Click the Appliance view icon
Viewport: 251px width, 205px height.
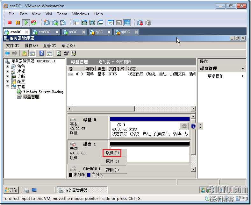pyautogui.click(x=119, y=23)
